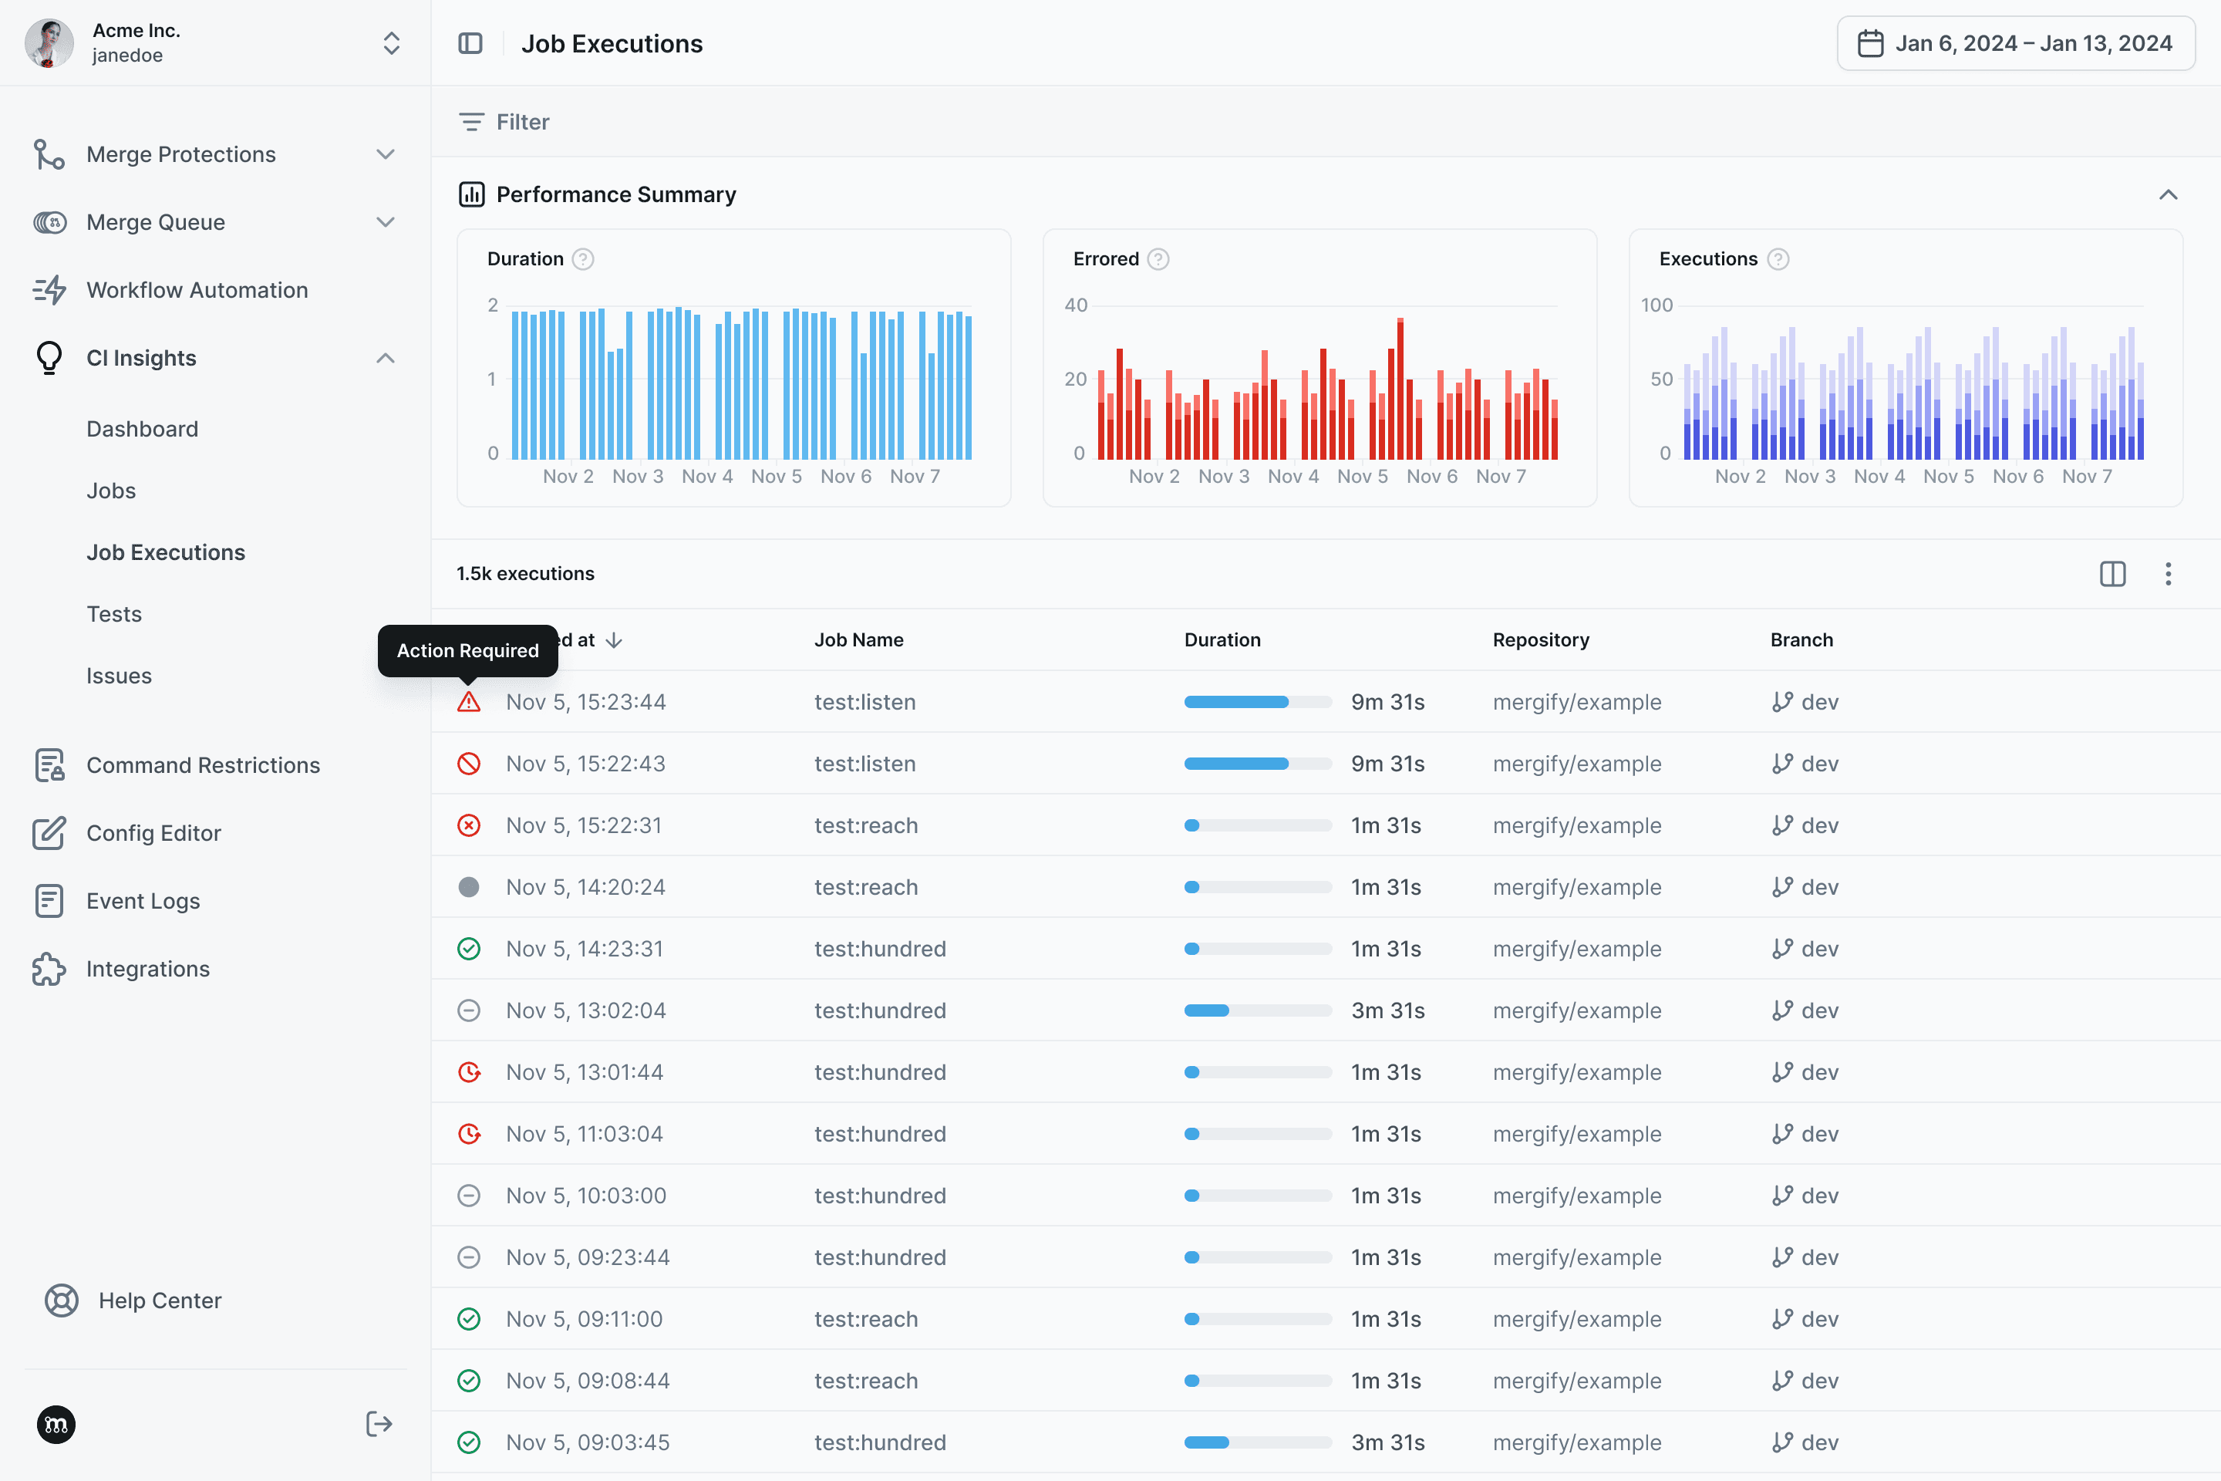Click the timeout clock icon at 11:03:04
The width and height of the screenshot is (2221, 1481).
470,1133
